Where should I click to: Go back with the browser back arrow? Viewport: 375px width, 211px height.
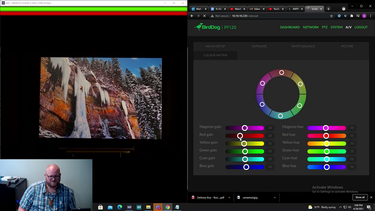pos(192,16)
